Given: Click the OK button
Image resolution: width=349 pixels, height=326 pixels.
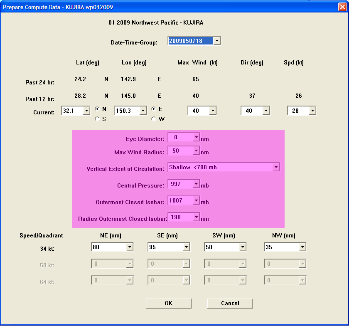Looking at the screenshot, I should (x=168, y=303).
